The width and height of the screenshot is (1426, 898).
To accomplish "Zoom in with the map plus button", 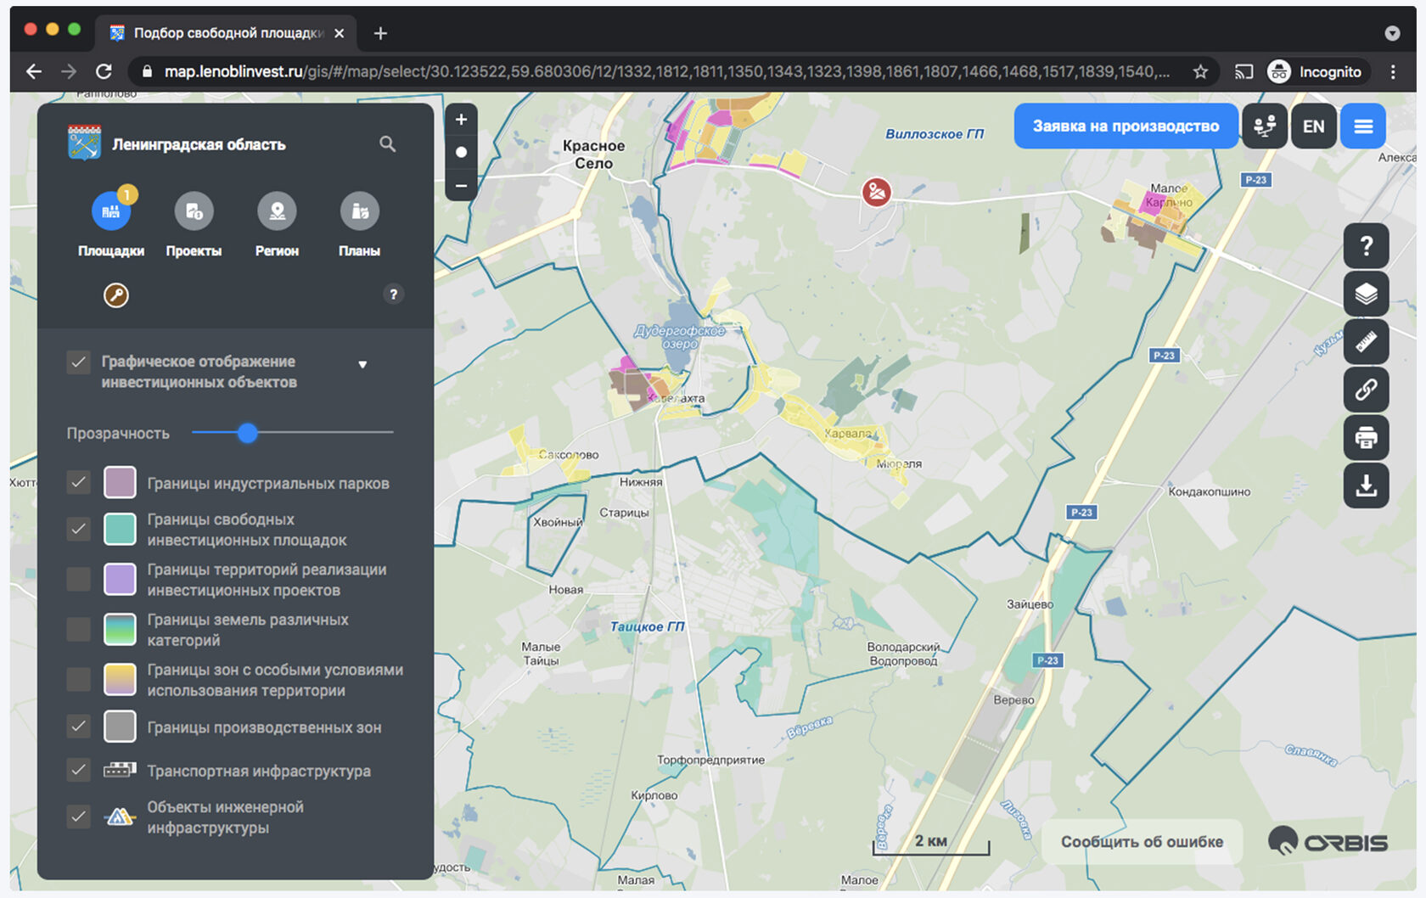I will [461, 121].
